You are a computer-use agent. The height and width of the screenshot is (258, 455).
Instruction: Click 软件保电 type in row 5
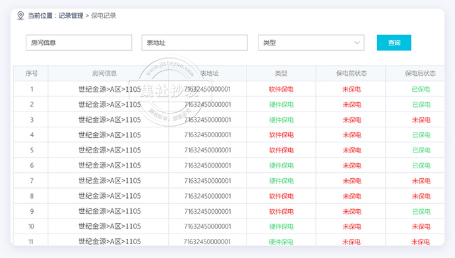pos(281,150)
